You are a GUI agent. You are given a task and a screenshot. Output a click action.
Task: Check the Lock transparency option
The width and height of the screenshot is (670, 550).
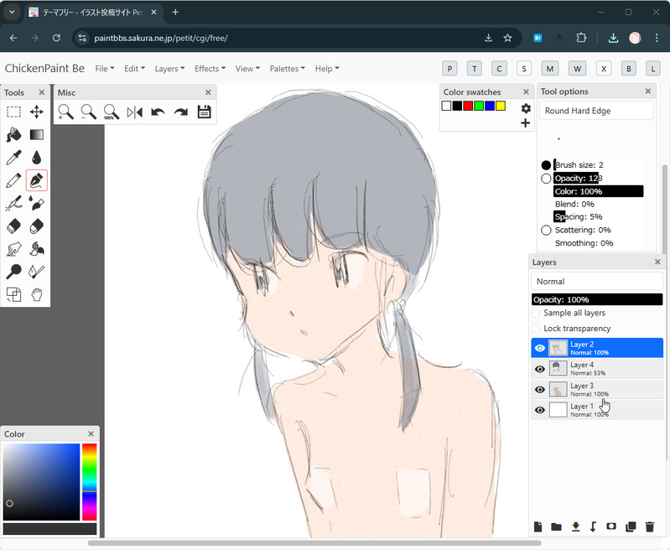(x=537, y=329)
